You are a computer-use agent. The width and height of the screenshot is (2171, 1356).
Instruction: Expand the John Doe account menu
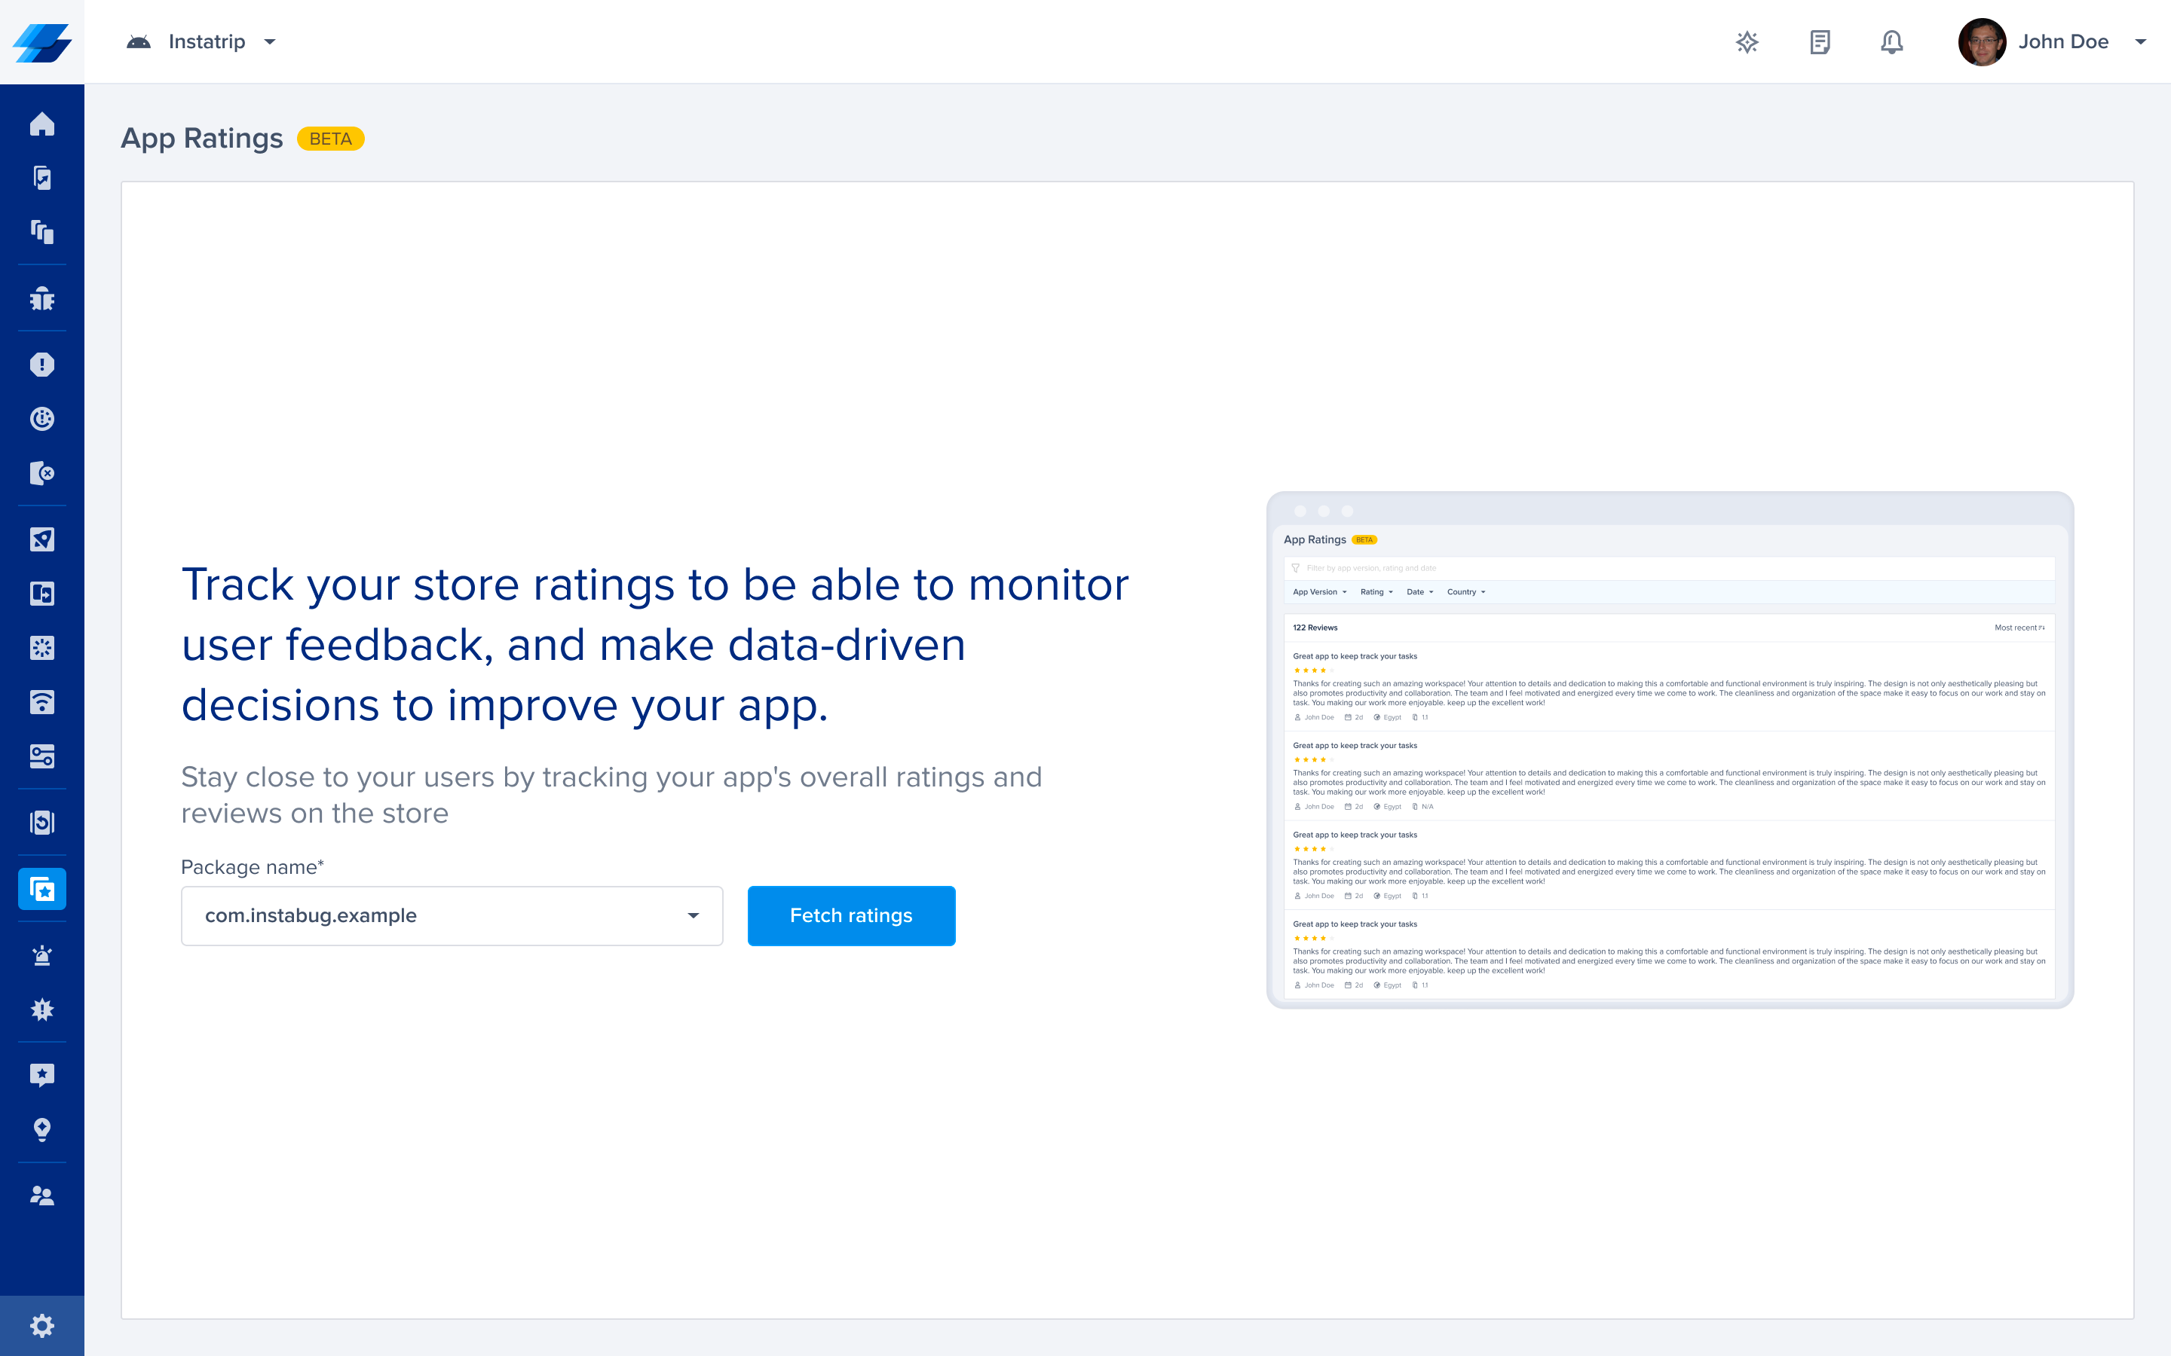coord(2141,42)
